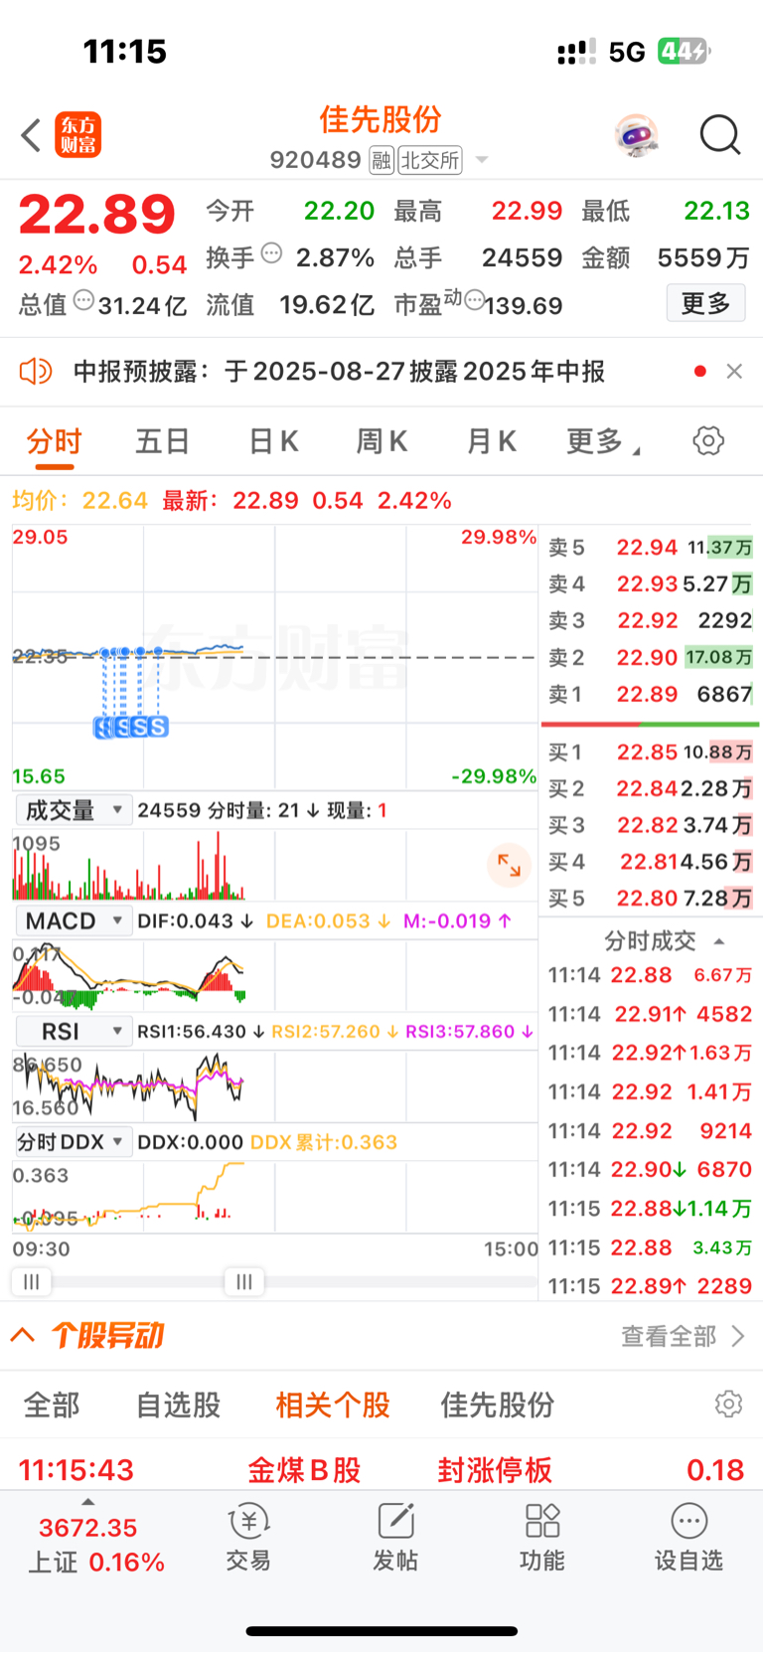Tap the 金额 5559万 value

click(703, 257)
